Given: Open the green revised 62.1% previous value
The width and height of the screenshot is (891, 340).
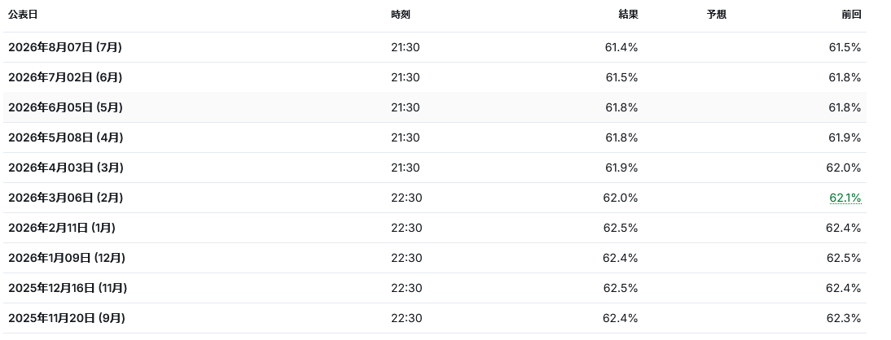Looking at the screenshot, I should pyautogui.click(x=845, y=198).
